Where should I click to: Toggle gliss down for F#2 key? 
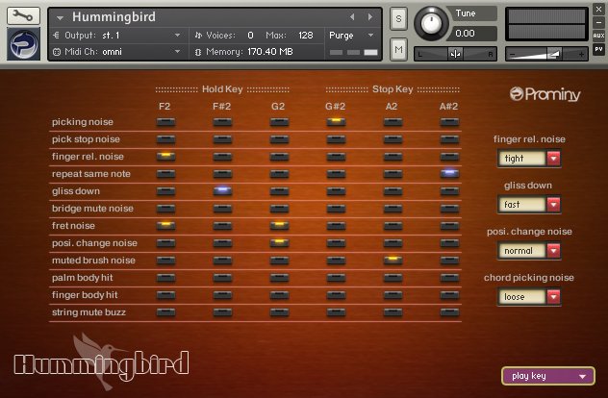pos(222,191)
